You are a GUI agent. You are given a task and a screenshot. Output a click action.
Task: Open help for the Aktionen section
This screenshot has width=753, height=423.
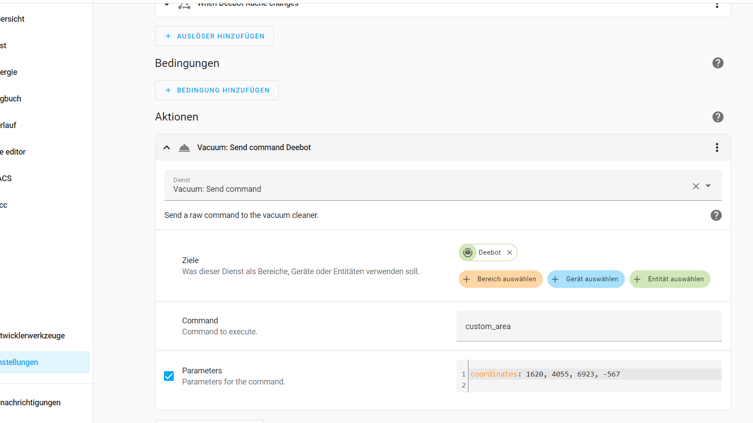tap(718, 117)
